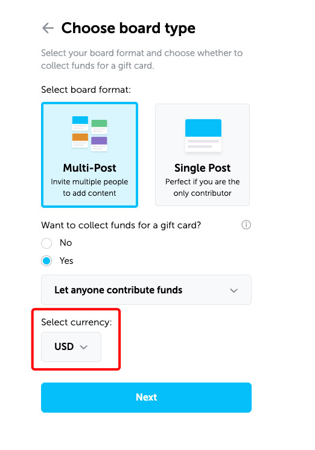Click the Single Post blue card illustration
The image size is (315, 450).
click(x=203, y=136)
